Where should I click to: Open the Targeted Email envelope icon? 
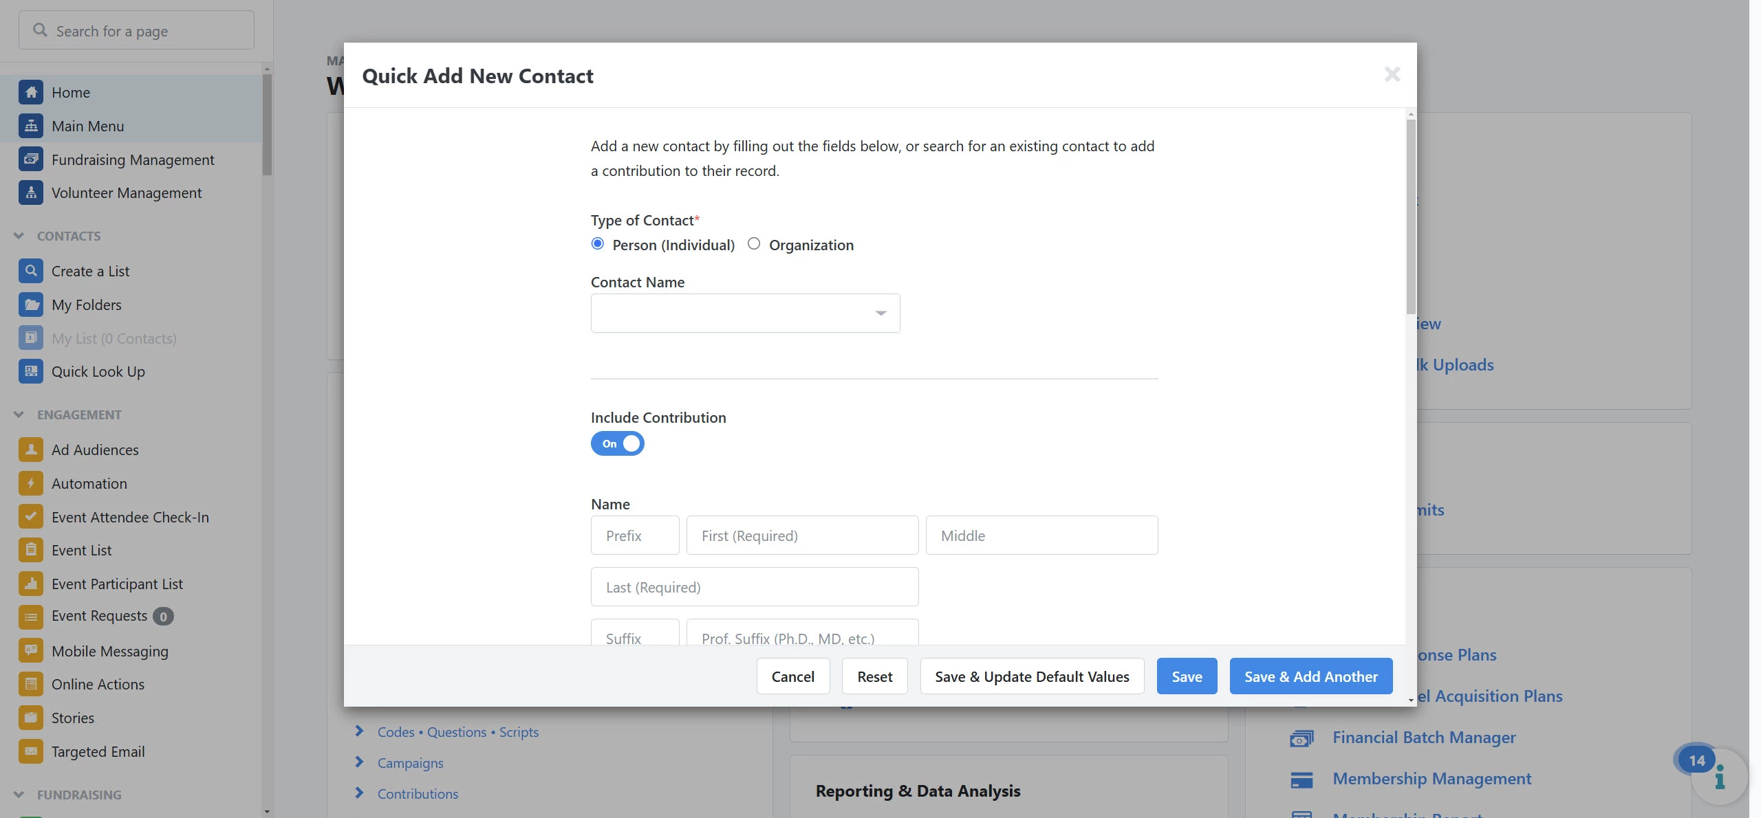(31, 751)
